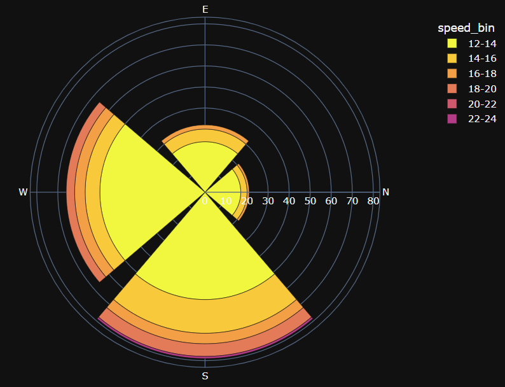
Task: Click the radial axis tick label 30
Action: 268,201
